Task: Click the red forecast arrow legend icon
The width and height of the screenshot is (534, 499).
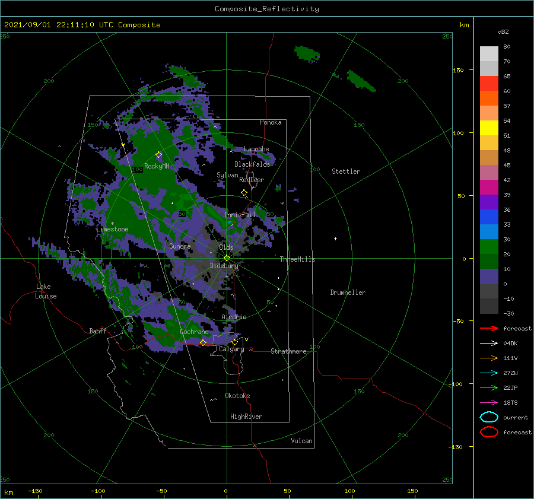Action: pos(489,328)
